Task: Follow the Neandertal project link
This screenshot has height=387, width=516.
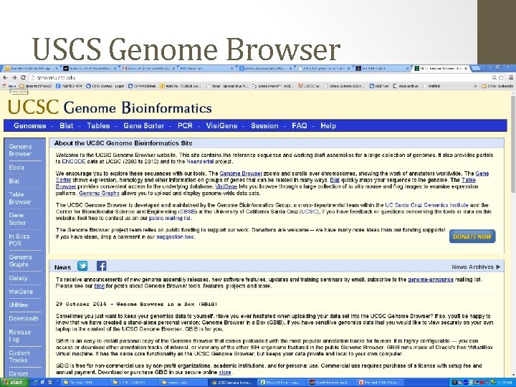Action: tap(200, 161)
